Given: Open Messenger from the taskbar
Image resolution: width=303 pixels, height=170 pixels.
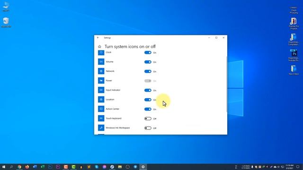Looking at the screenshot, I should [x=104, y=167].
